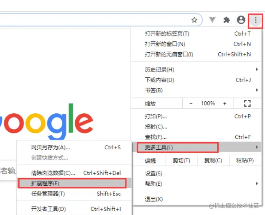The image size is (265, 215).
Task: Click 剪切(T) cut button
Action: [x=181, y=160]
